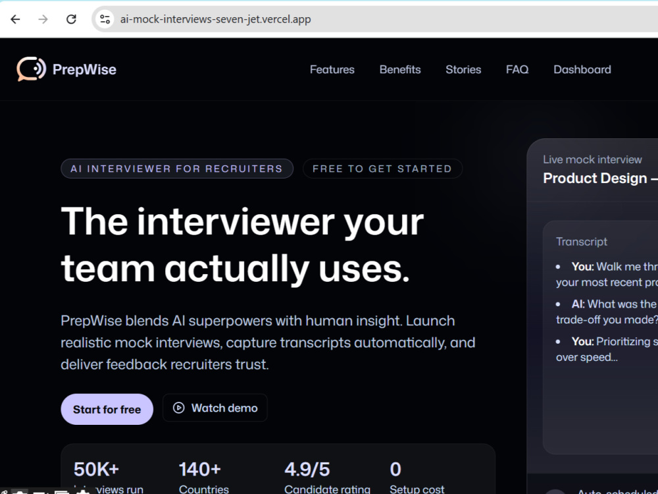This screenshot has height=494, width=658.
Task: Click the Watch demo button
Action: click(215, 408)
